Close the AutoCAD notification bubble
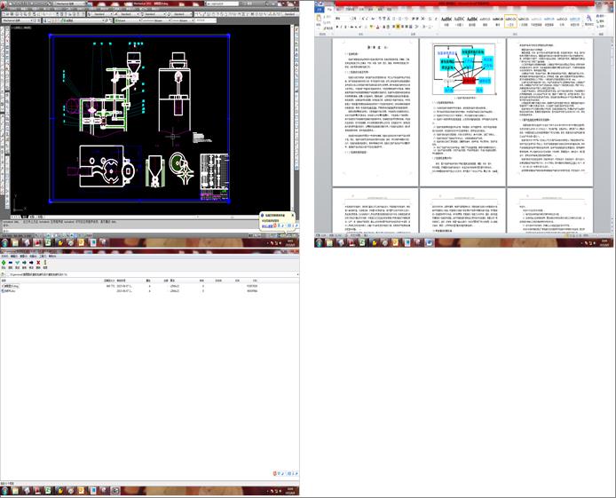616x498 pixels. [292, 215]
